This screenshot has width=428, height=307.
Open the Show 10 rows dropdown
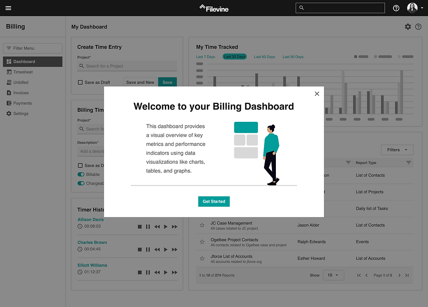tap(333, 275)
